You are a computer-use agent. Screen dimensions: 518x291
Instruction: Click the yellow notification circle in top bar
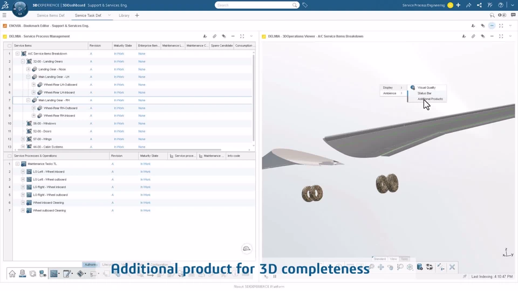coord(450,5)
